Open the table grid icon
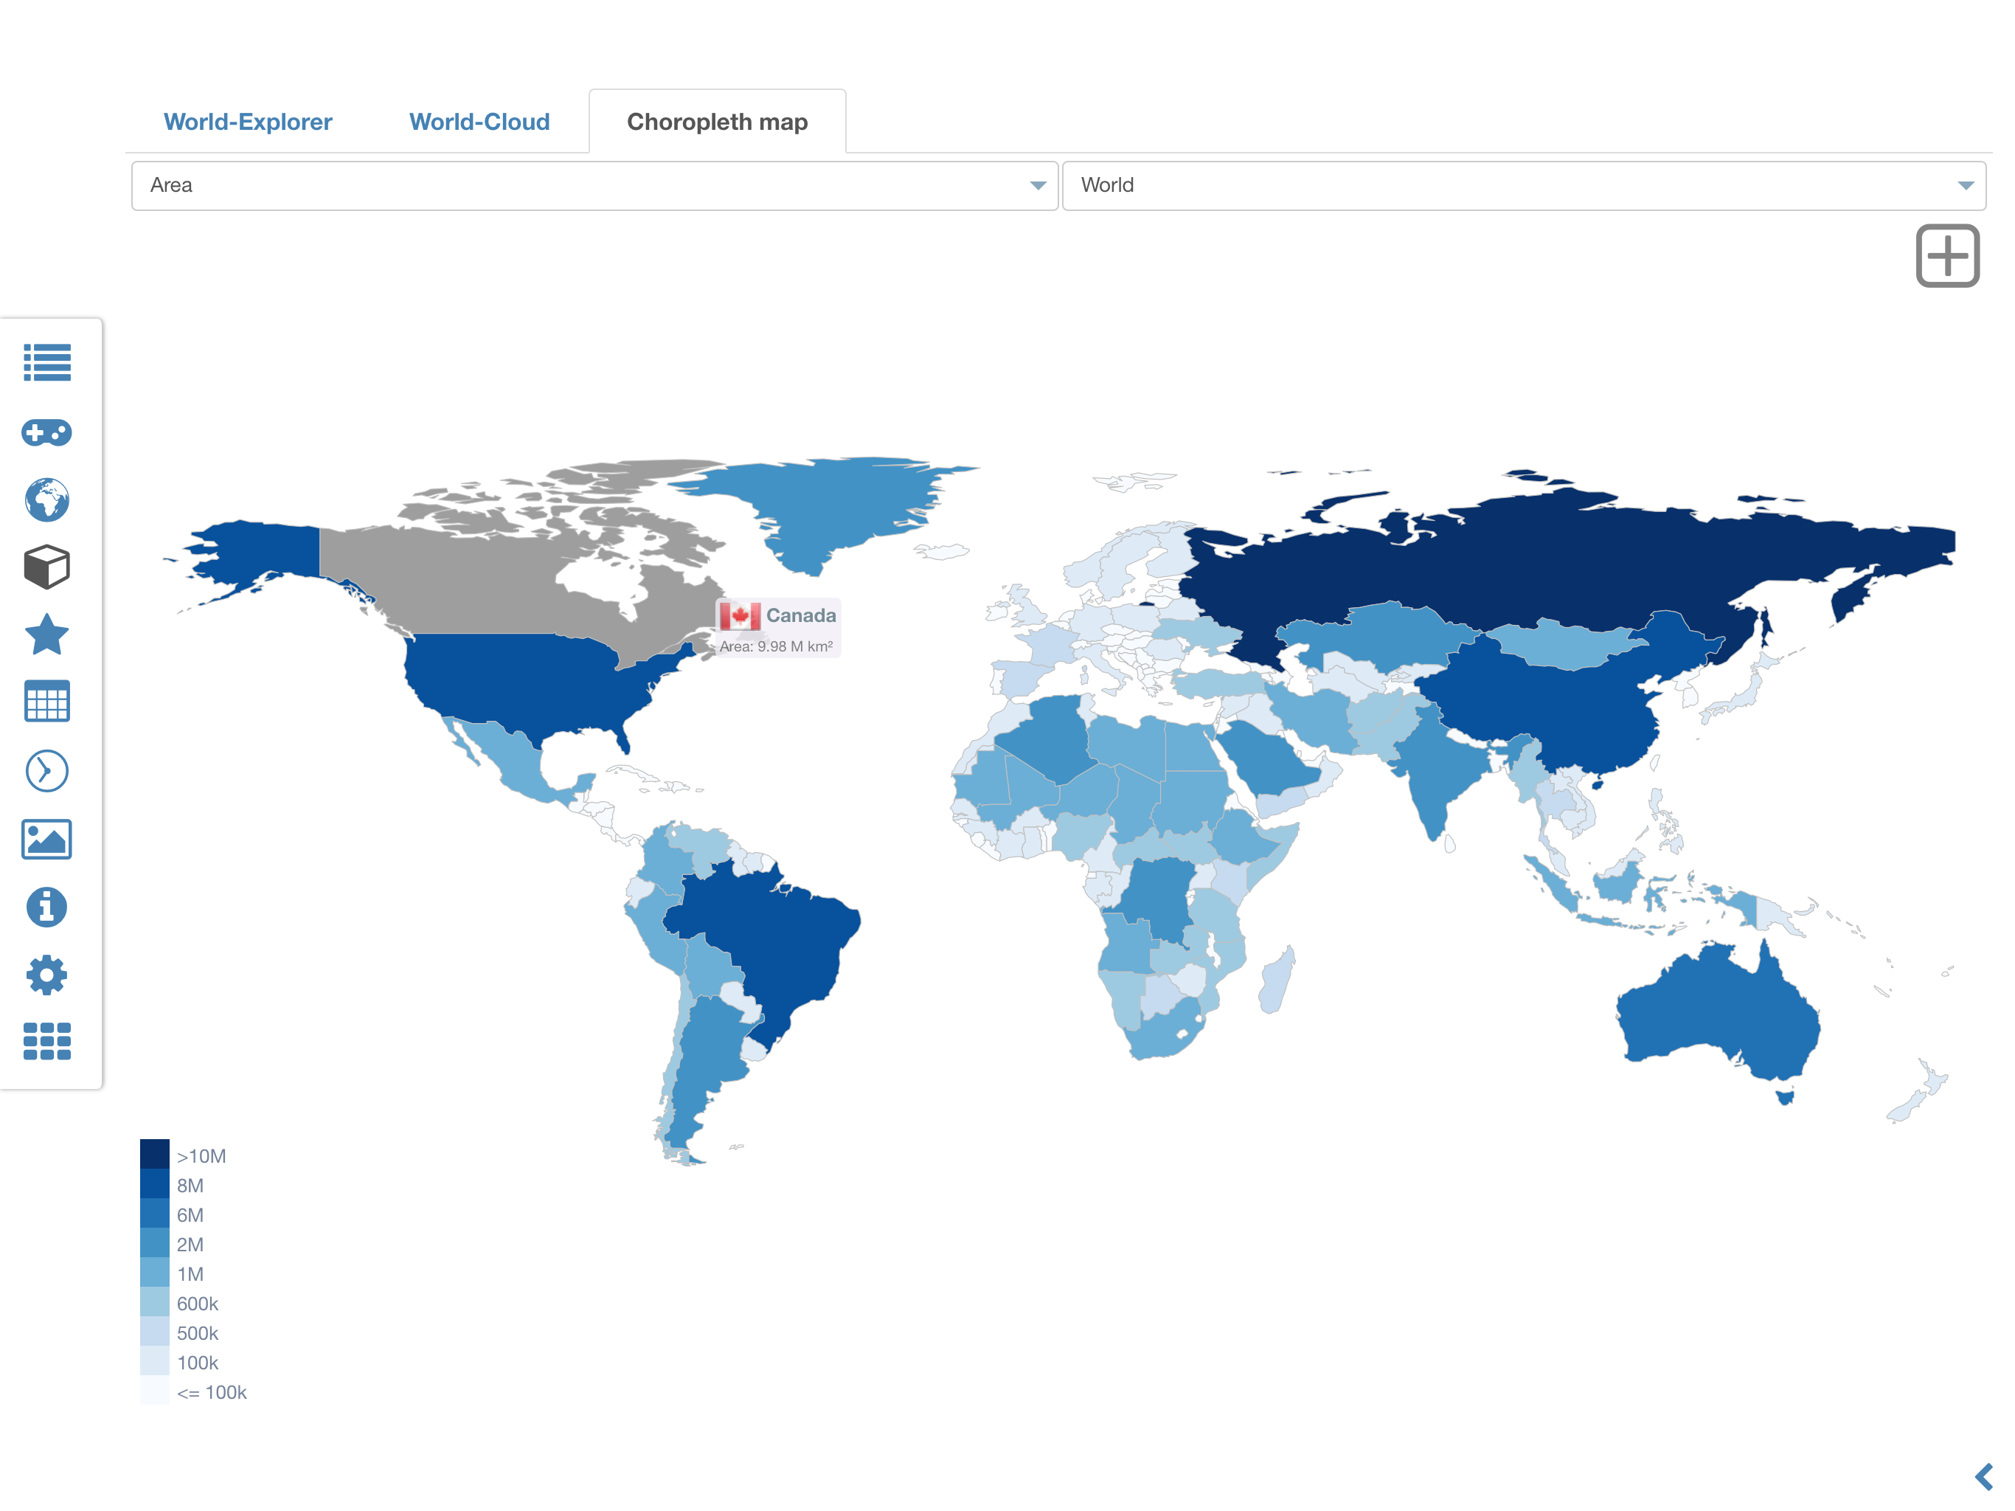 click(46, 702)
